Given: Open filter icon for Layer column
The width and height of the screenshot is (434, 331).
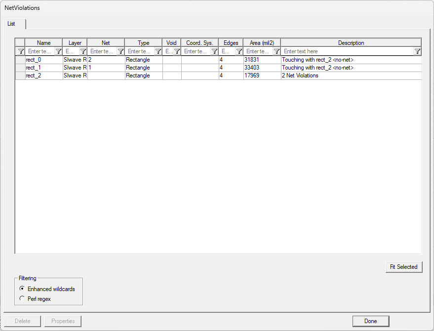Looking at the screenshot, I should [83, 51].
